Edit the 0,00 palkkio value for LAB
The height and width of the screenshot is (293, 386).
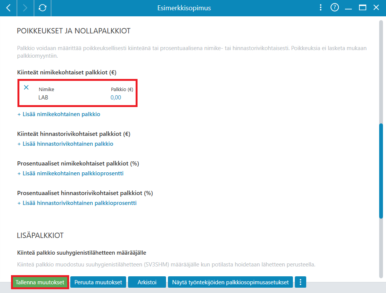coord(116,98)
